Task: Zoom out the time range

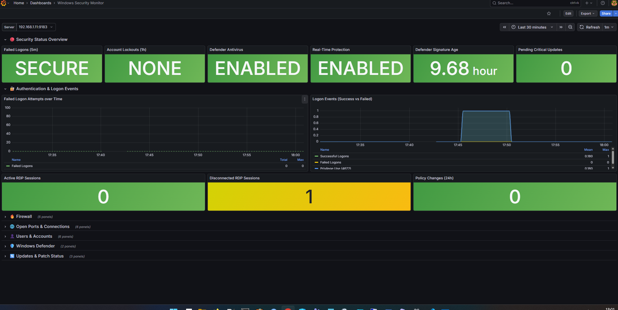Action: tap(570, 27)
